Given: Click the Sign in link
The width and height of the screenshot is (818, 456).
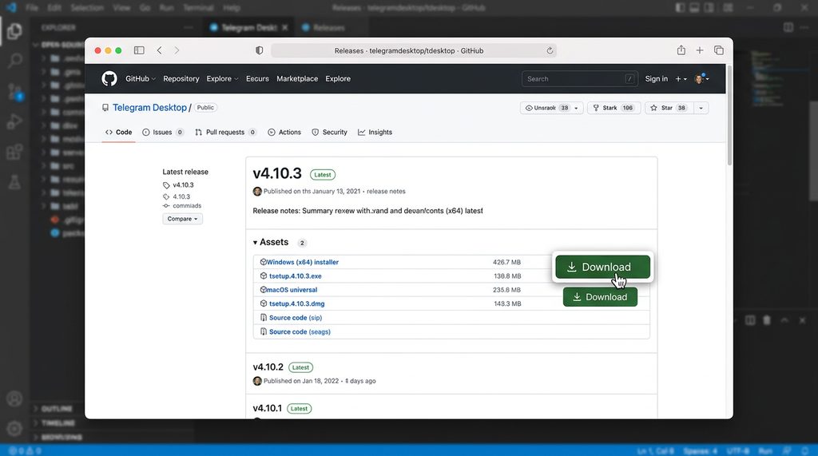Looking at the screenshot, I should pyautogui.click(x=657, y=79).
